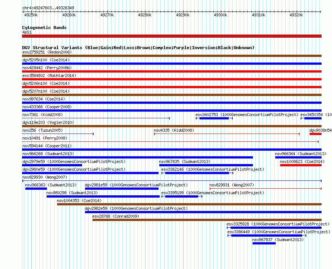Select the esv28768 (Conrad2009) label

pyautogui.click(x=116, y=216)
